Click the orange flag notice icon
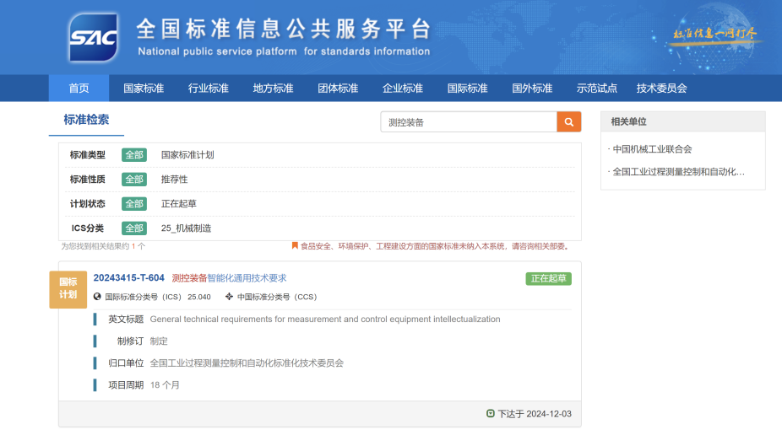 tap(295, 246)
